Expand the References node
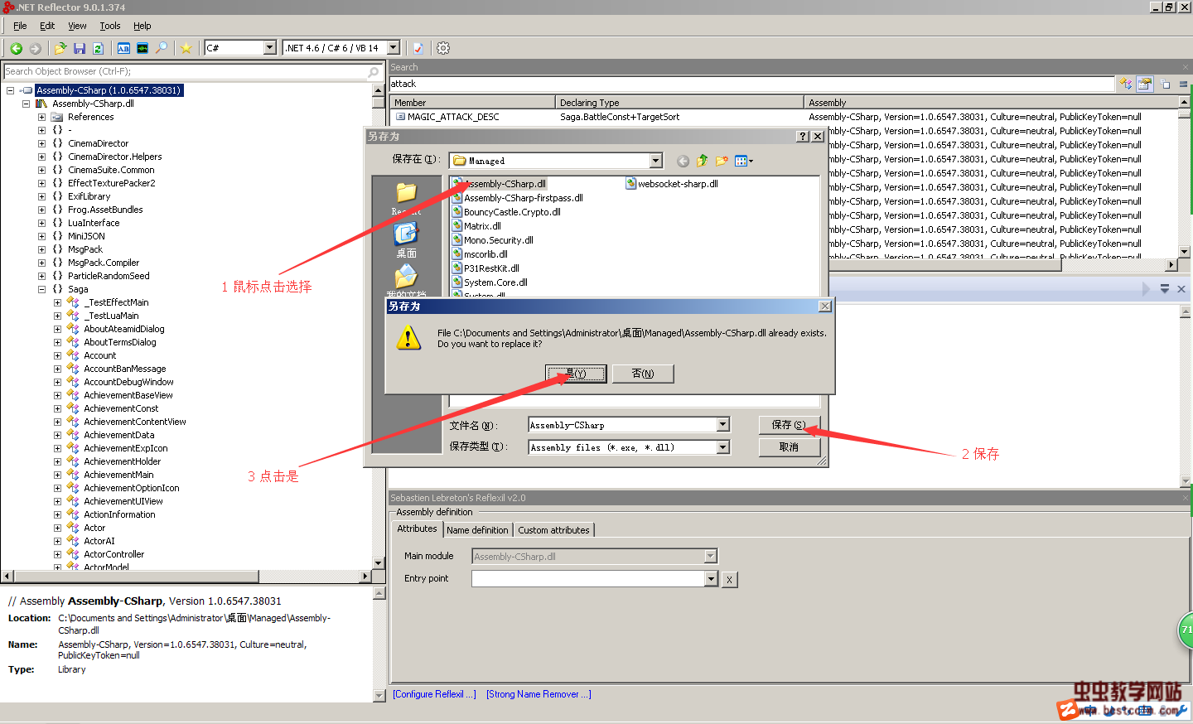The height and width of the screenshot is (724, 1193). click(41, 117)
